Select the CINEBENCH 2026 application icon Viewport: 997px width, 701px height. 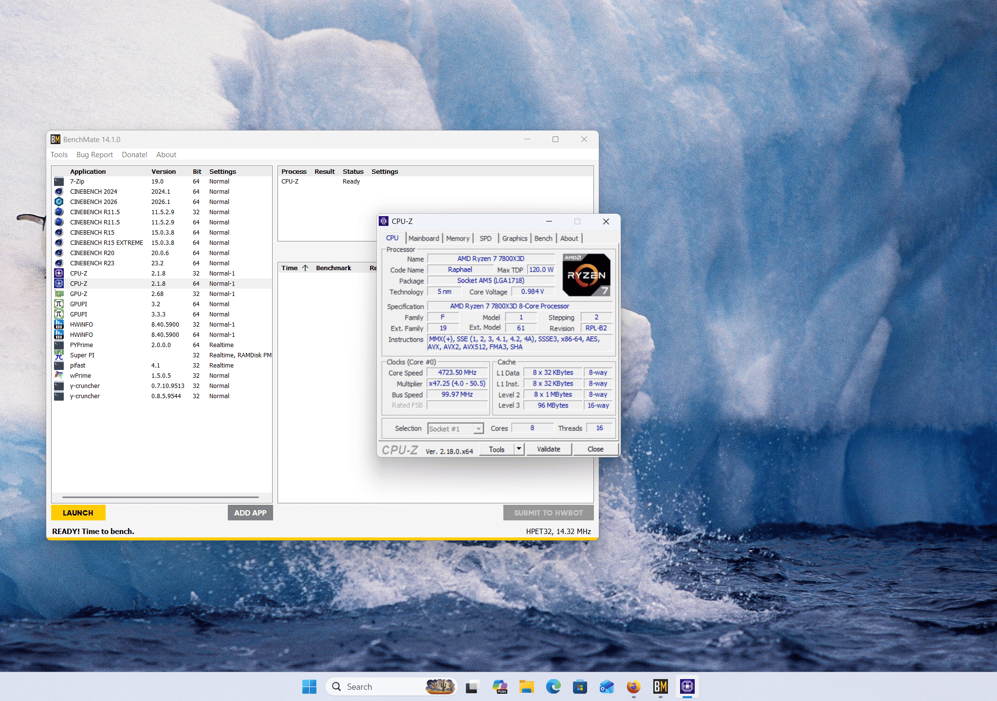(x=59, y=202)
